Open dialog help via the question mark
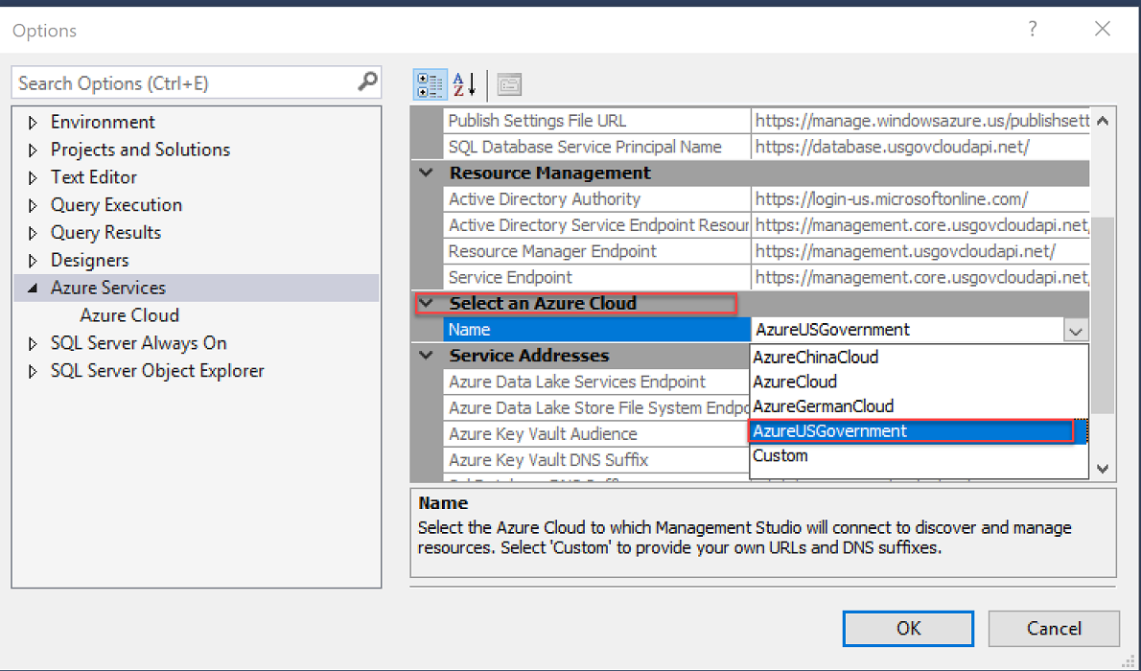 pyautogui.click(x=1032, y=30)
